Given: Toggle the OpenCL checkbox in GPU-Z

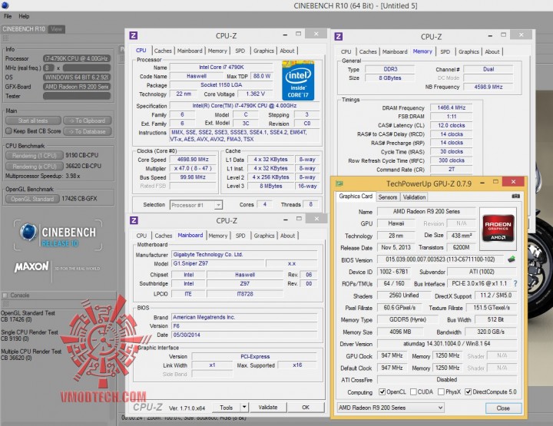Looking at the screenshot, I should (382, 391).
